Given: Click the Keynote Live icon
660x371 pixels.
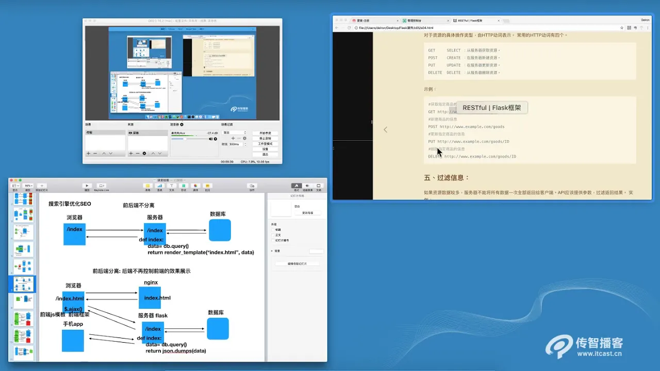Looking at the screenshot, I should (x=102, y=185).
